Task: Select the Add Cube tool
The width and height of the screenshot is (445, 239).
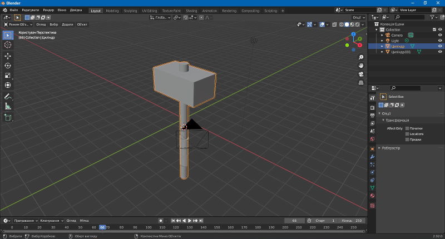Action: (x=8, y=117)
